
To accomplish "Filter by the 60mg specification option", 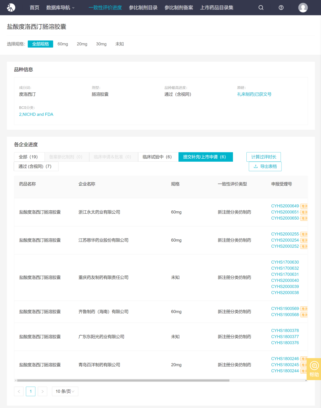I will (x=63, y=44).
